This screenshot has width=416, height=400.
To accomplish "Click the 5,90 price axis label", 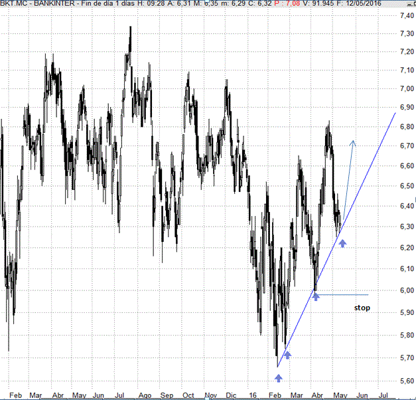I will pyautogui.click(x=407, y=312).
